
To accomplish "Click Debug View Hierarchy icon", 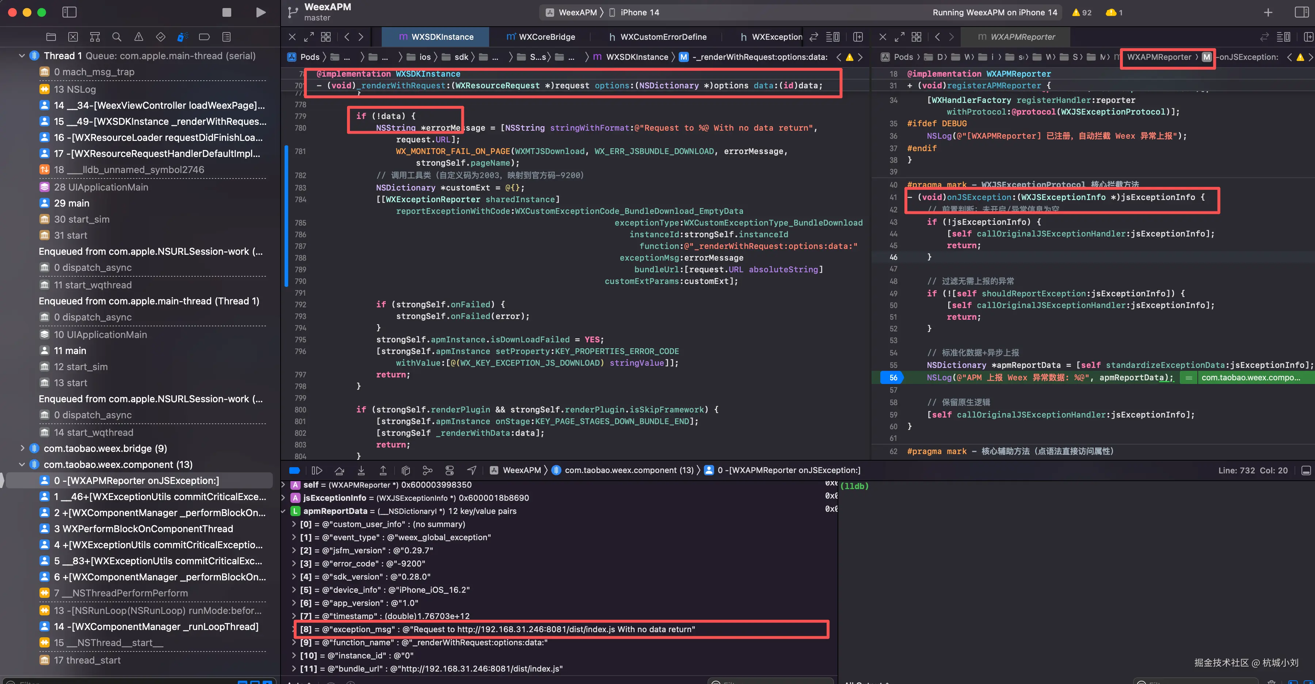I will (406, 470).
